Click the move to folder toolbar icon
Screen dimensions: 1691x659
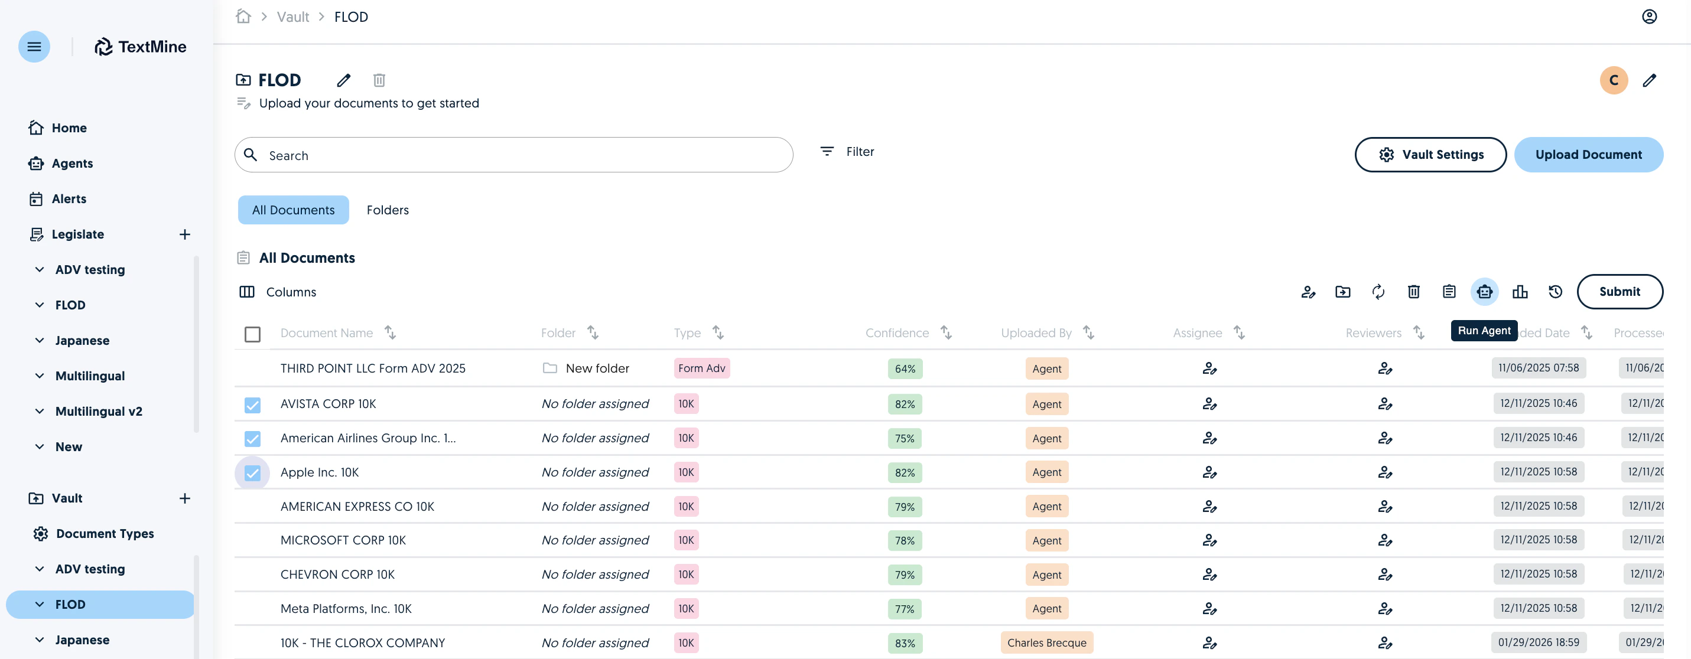[x=1343, y=292]
